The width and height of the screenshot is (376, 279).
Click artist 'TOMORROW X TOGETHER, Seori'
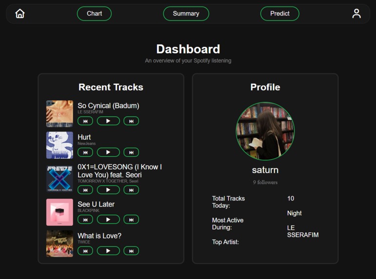108,181
